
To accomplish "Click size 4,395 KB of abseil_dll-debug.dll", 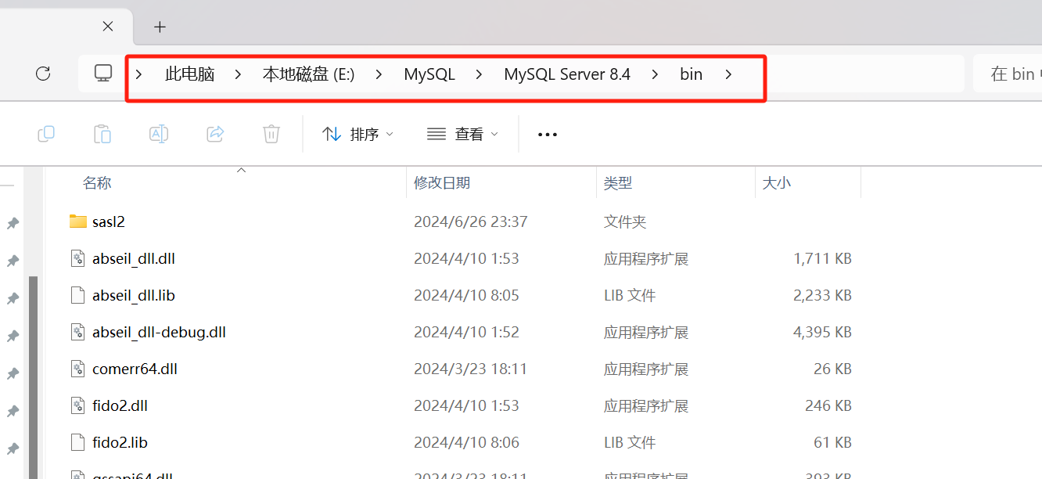I will pyautogui.click(x=822, y=332).
